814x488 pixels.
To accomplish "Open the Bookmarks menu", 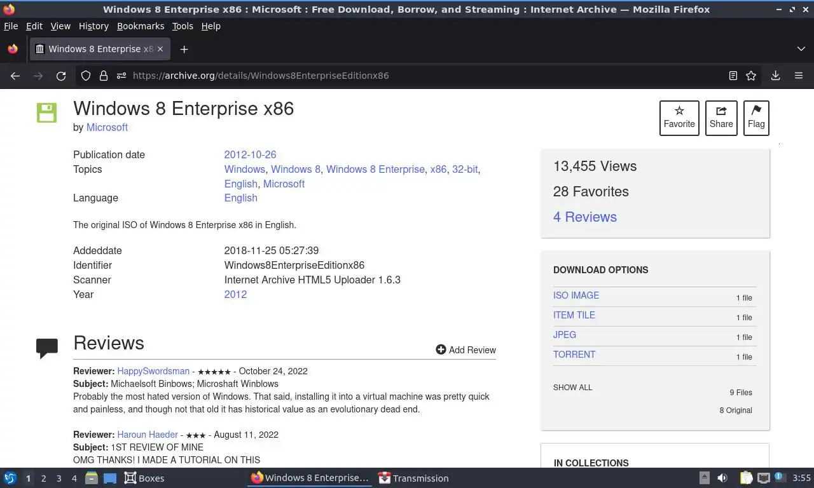I will point(141,26).
